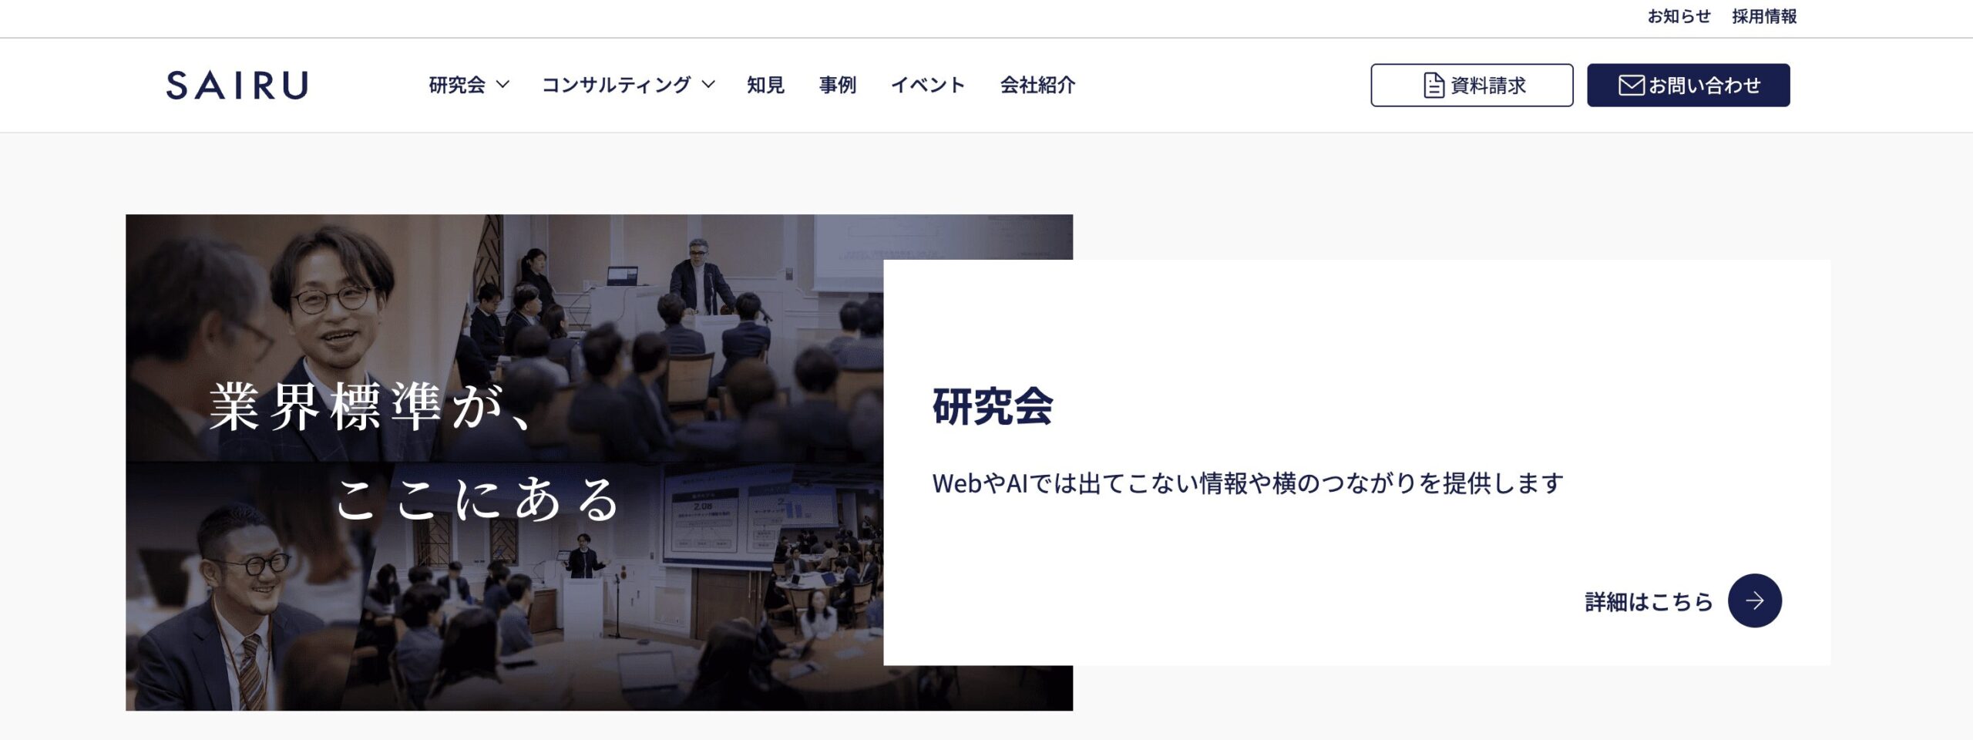Click the お問い合わせ button label

pyautogui.click(x=1704, y=85)
